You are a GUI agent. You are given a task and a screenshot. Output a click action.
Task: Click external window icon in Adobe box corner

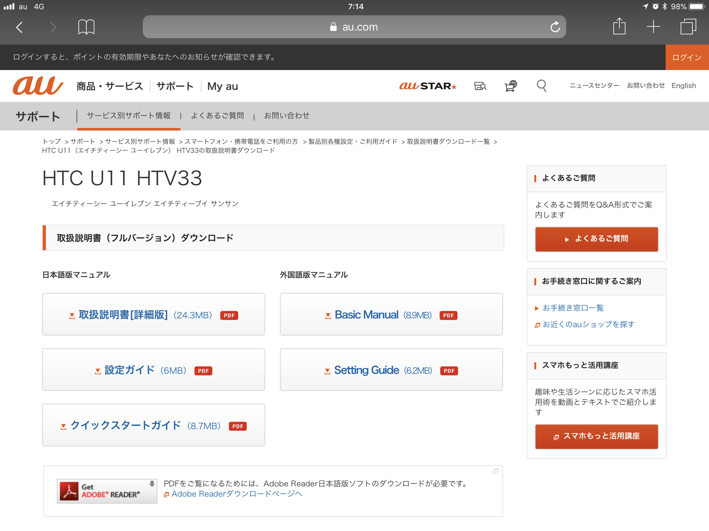click(x=495, y=471)
